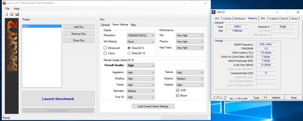Click the Far Cry 2 title bar icon

click(x=4, y=3)
